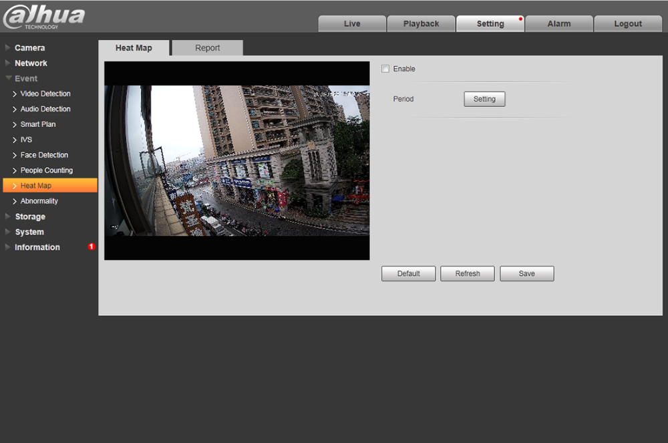Open the Information section
The image size is (668, 443).
(x=37, y=247)
